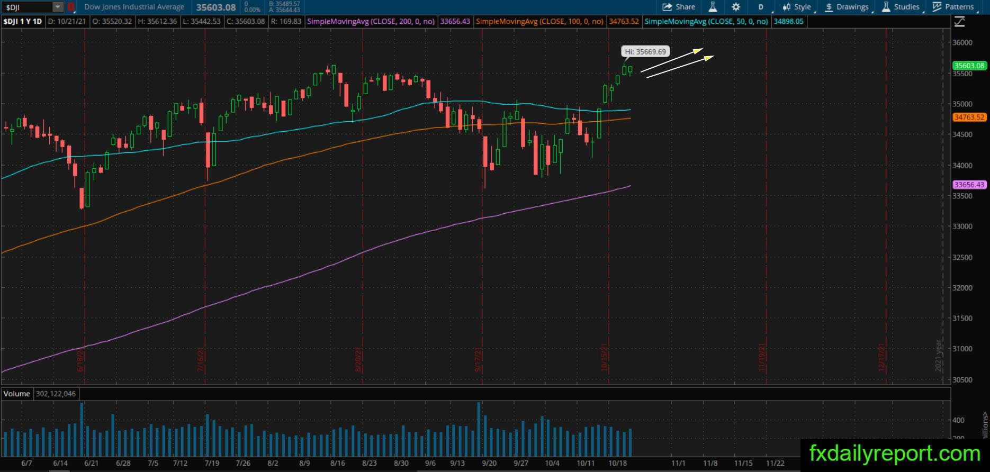Click the 36000 price axis label
This screenshot has height=472, width=990.
(962, 42)
